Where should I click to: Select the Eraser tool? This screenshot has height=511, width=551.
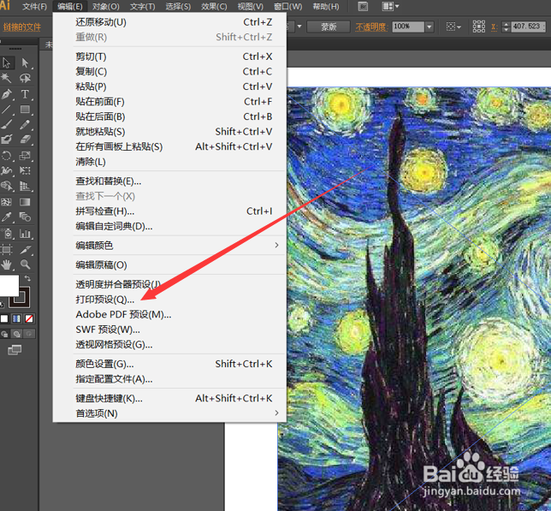pos(25,140)
